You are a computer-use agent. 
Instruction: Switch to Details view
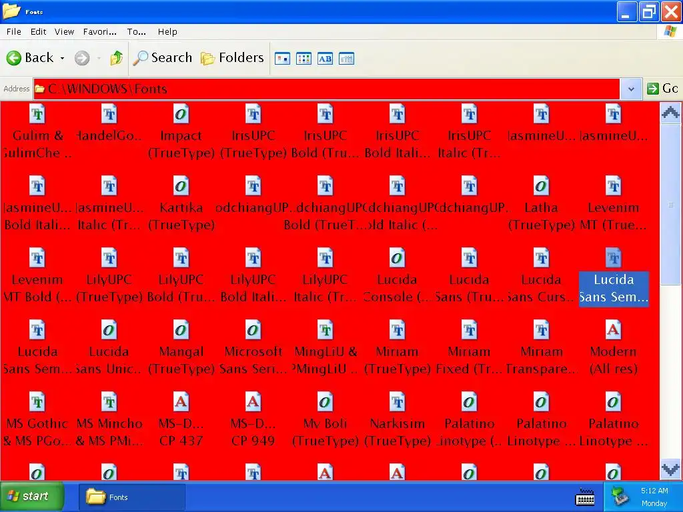click(x=346, y=59)
